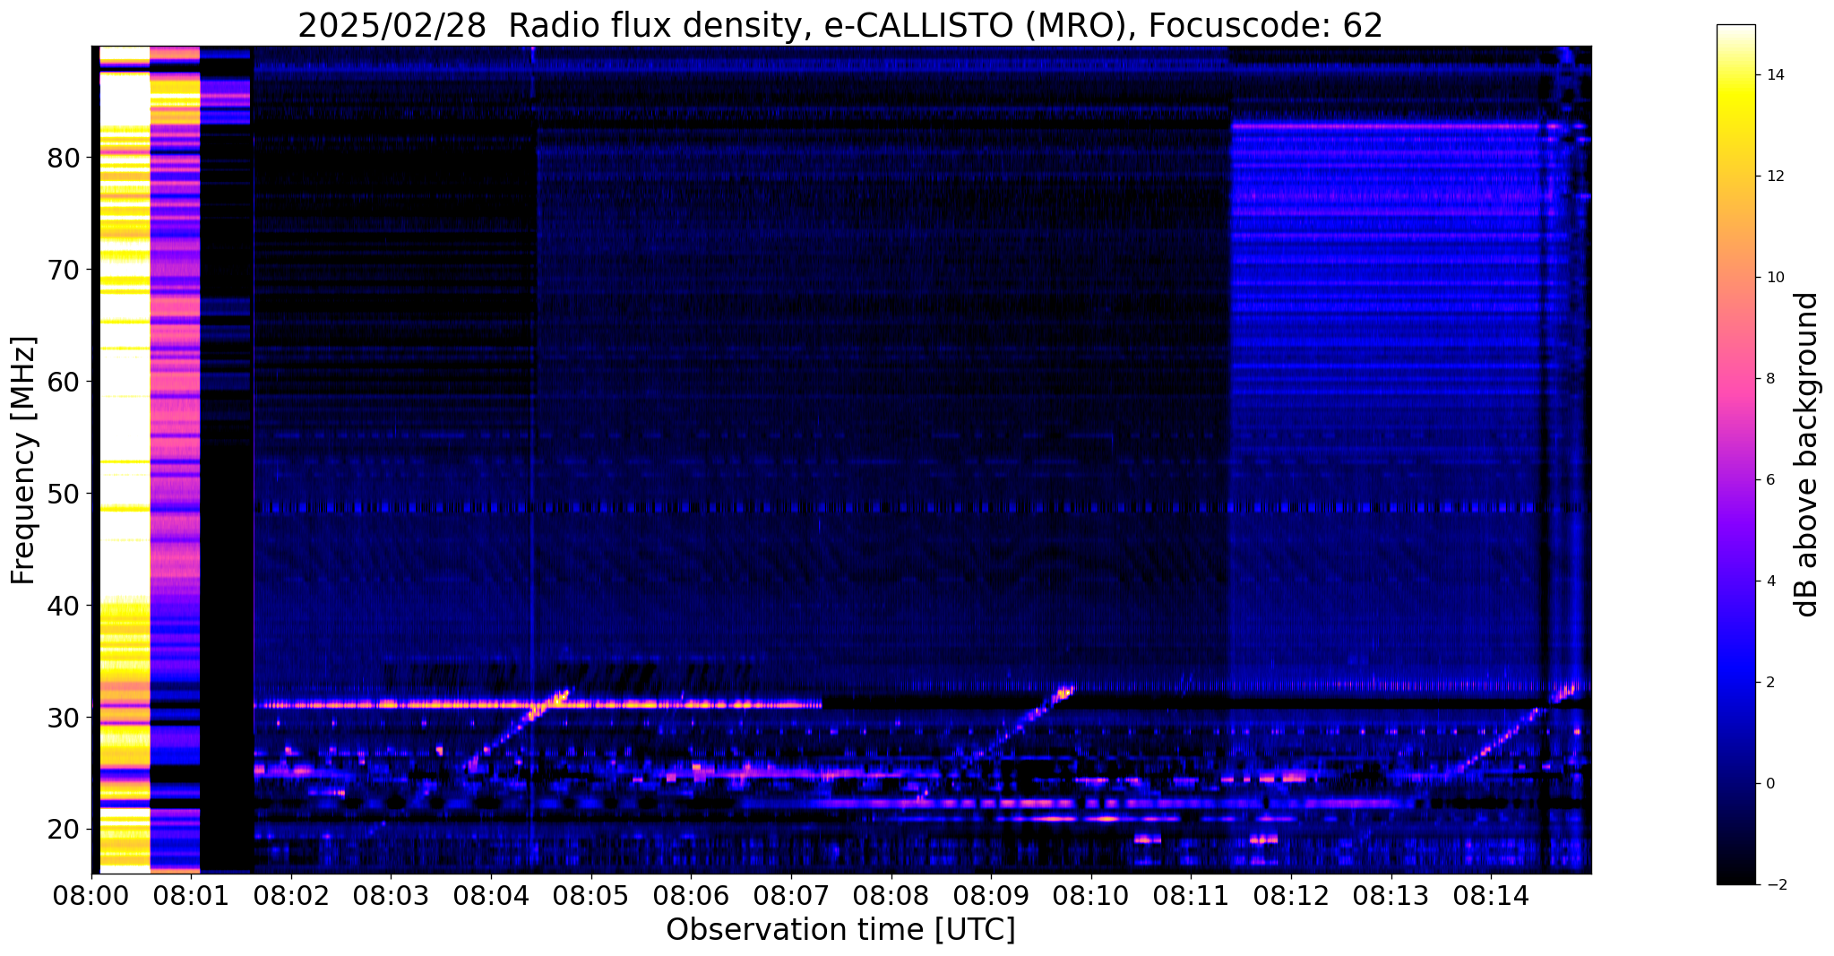Click the colorbar tick label 4
The image size is (1834, 956).
pyautogui.click(x=1769, y=581)
